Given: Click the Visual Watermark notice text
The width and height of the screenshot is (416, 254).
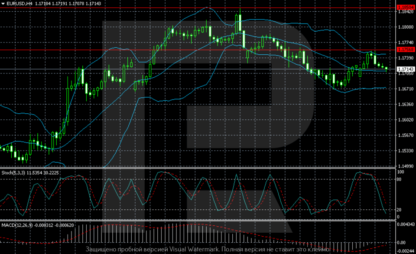Looking at the screenshot, I should click(208, 250).
